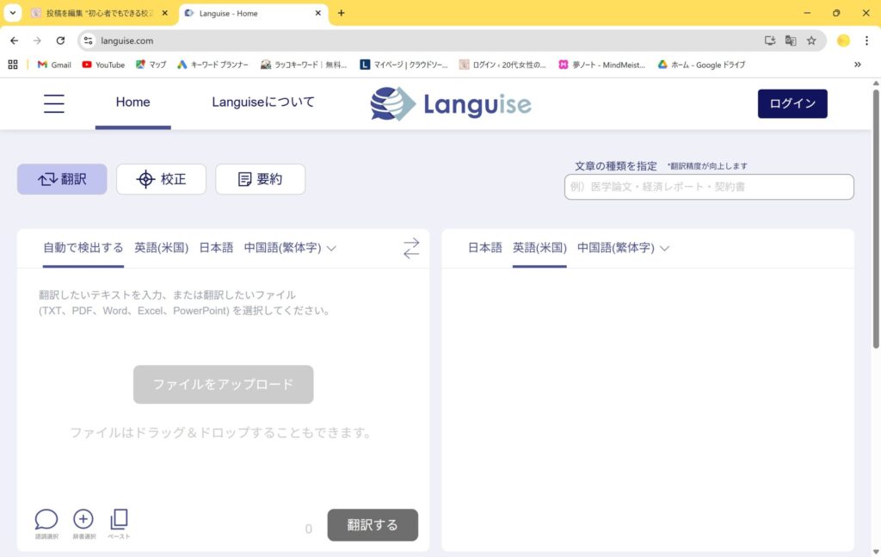Click the page vertical scrollbar

[x=876, y=220]
